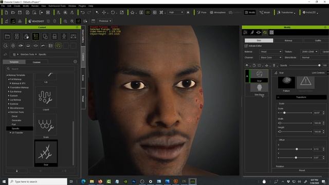Open the Render menu

point(35,6)
